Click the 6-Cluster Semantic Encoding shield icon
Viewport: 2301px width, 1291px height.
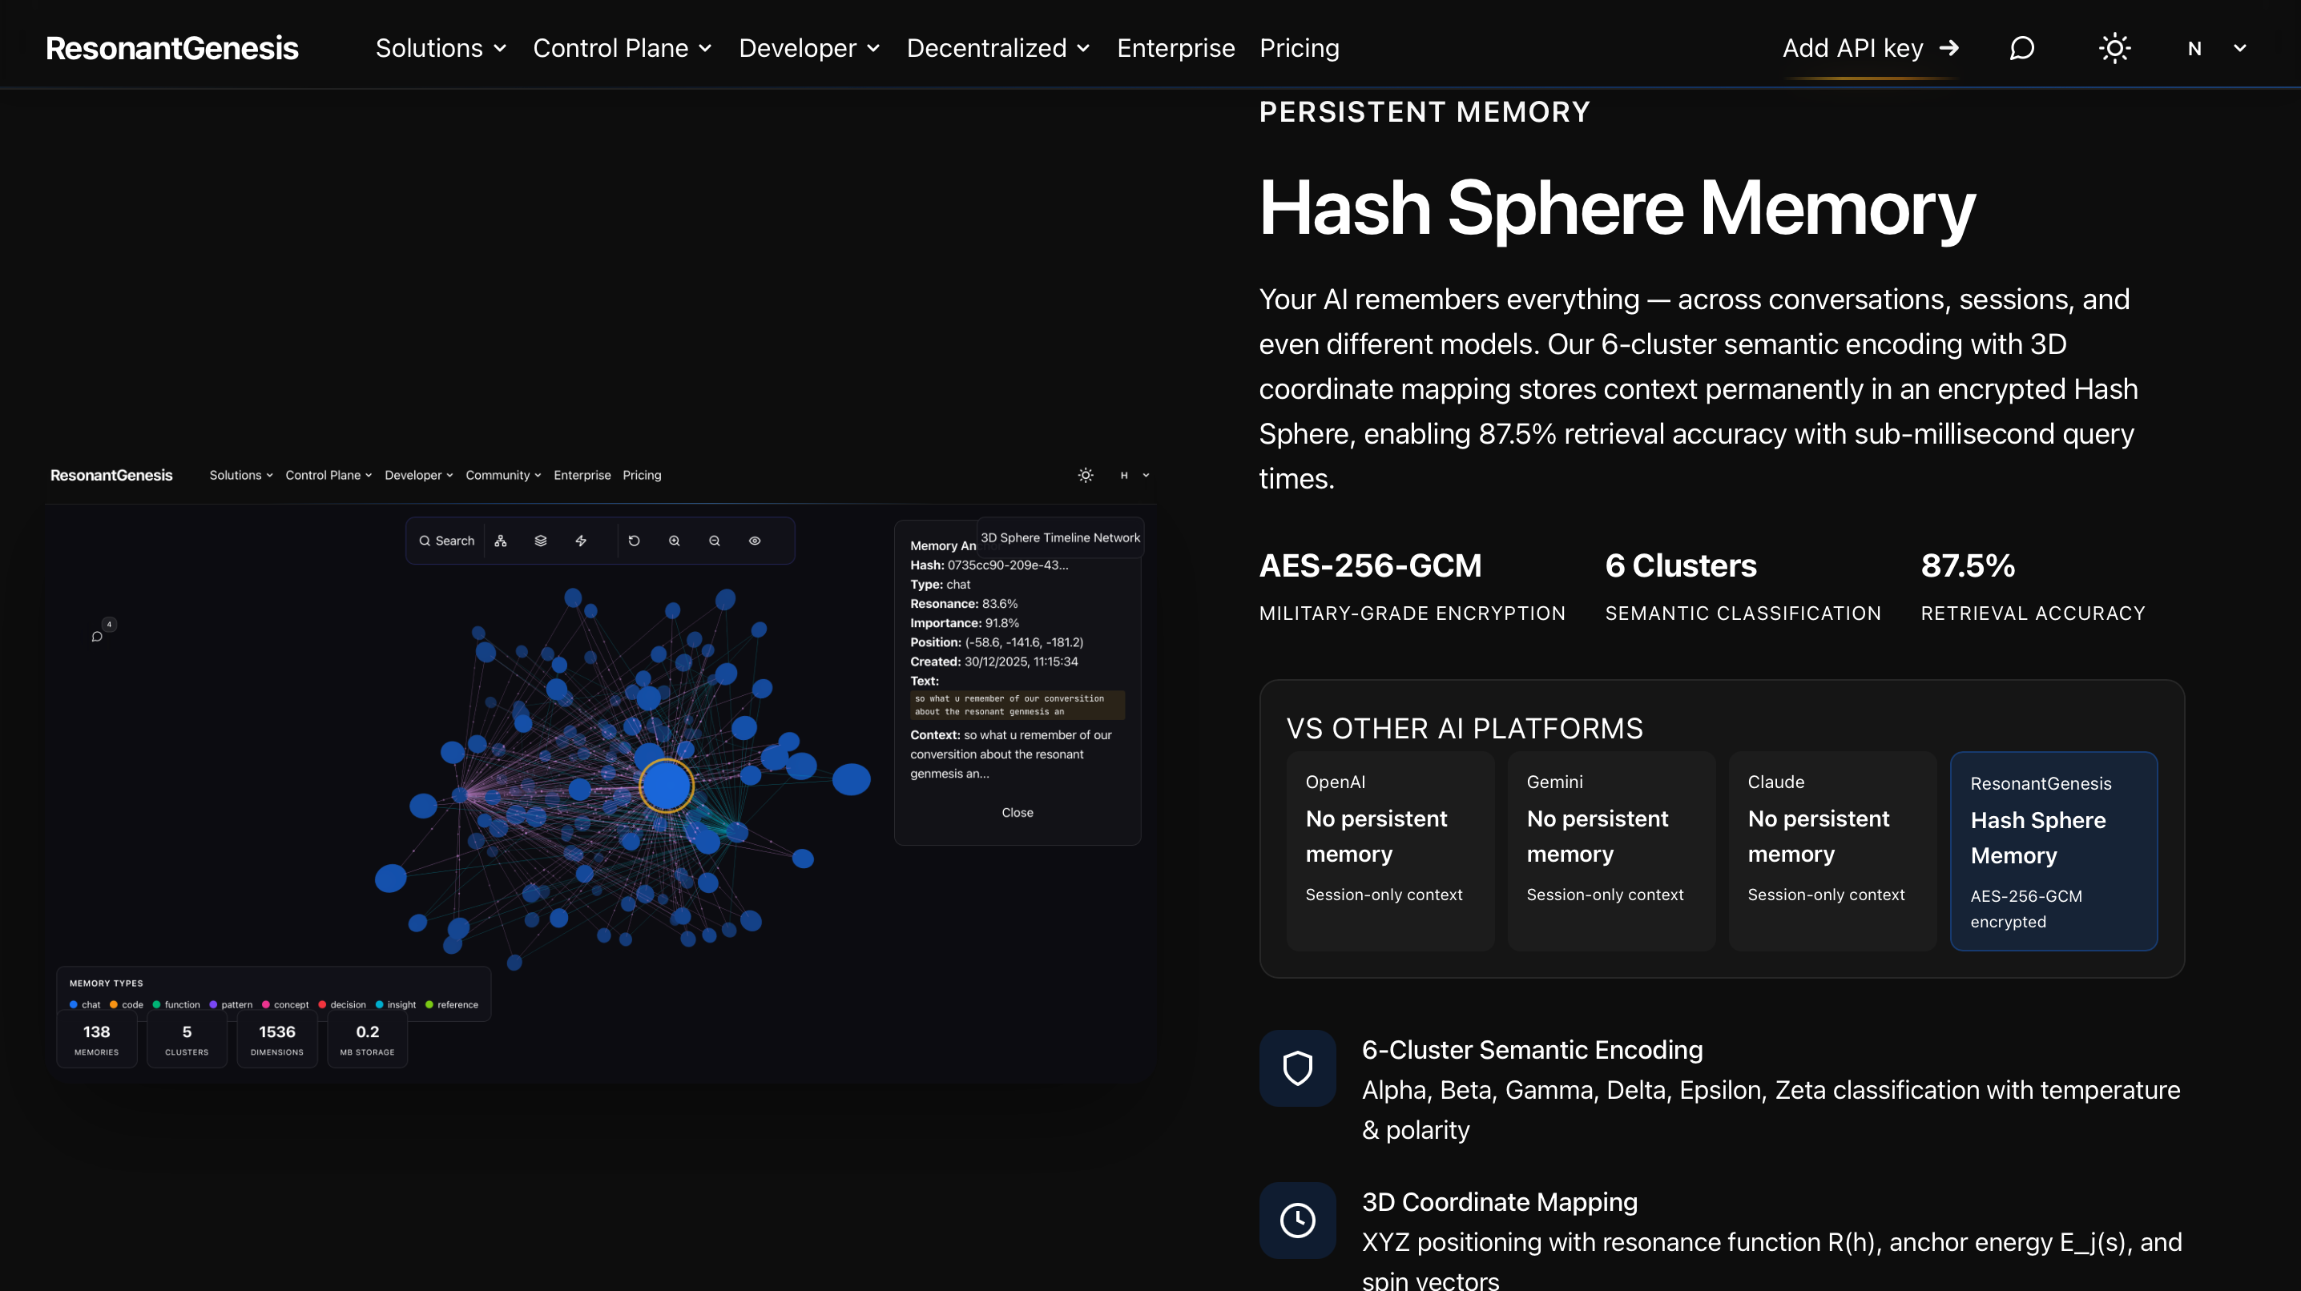pos(1297,1068)
